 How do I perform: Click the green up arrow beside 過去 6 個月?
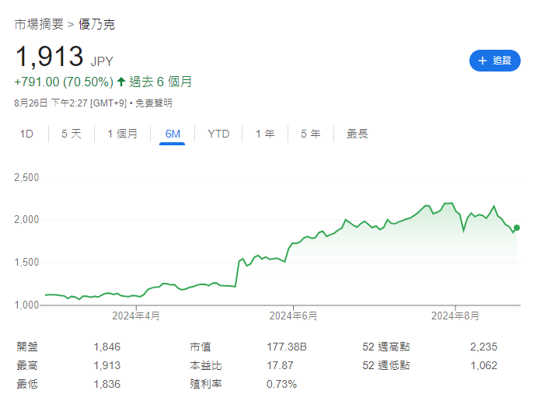click(x=121, y=82)
